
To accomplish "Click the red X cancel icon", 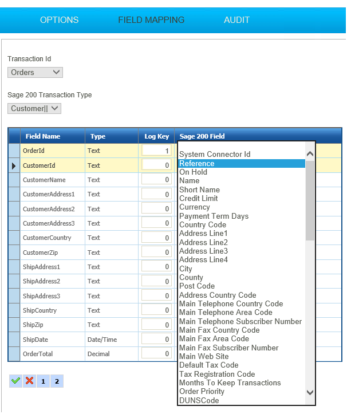I will (29, 381).
